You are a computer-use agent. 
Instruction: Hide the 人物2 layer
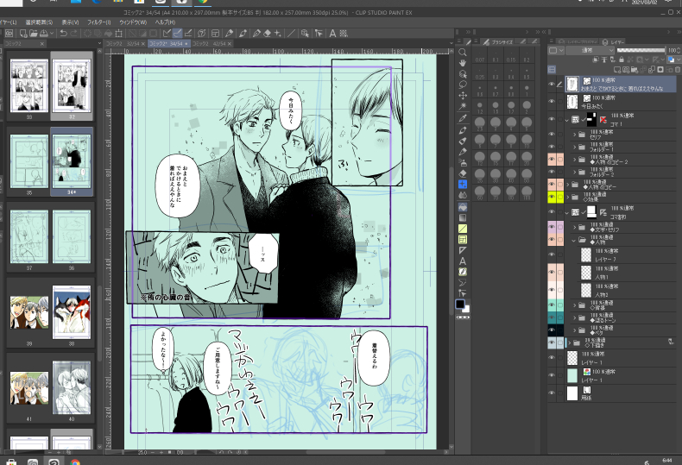(x=552, y=290)
